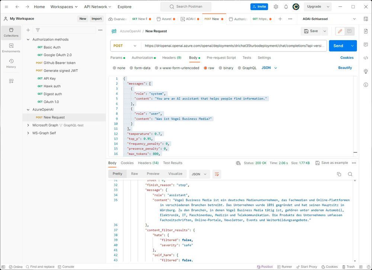Open the Send button dropdown arrow
This screenshot has height=270, width=372.
point(352,46)
